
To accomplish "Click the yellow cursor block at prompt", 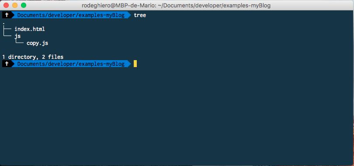I will [x=135, y=64].
